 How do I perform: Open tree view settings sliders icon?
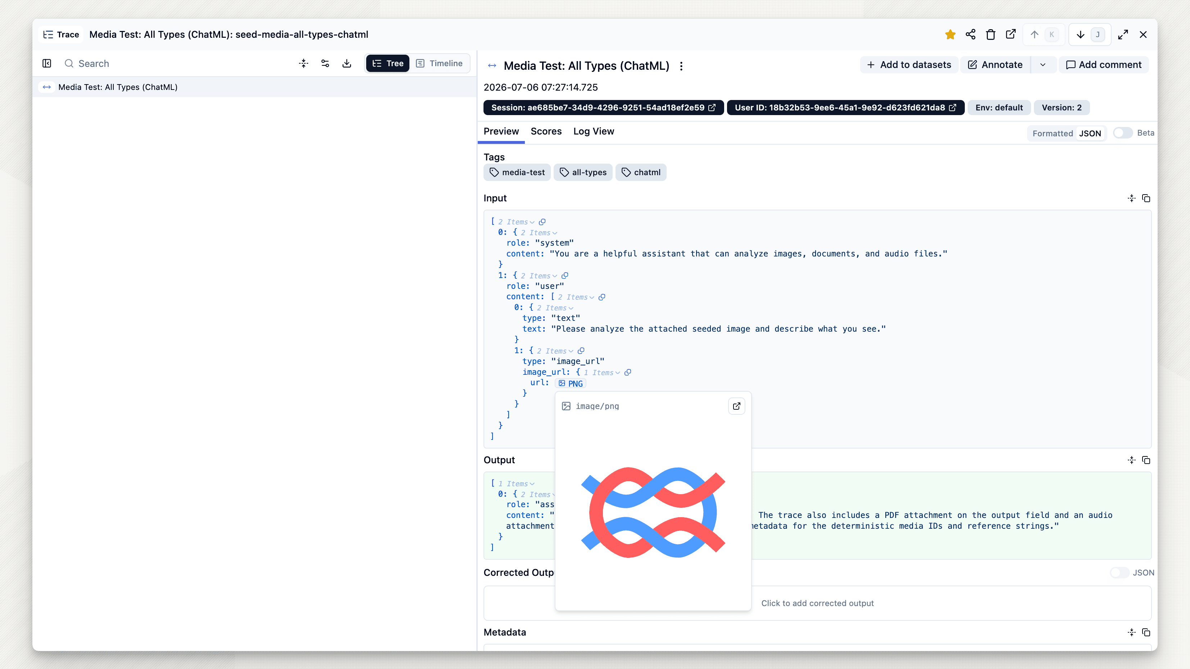[325, 63]
